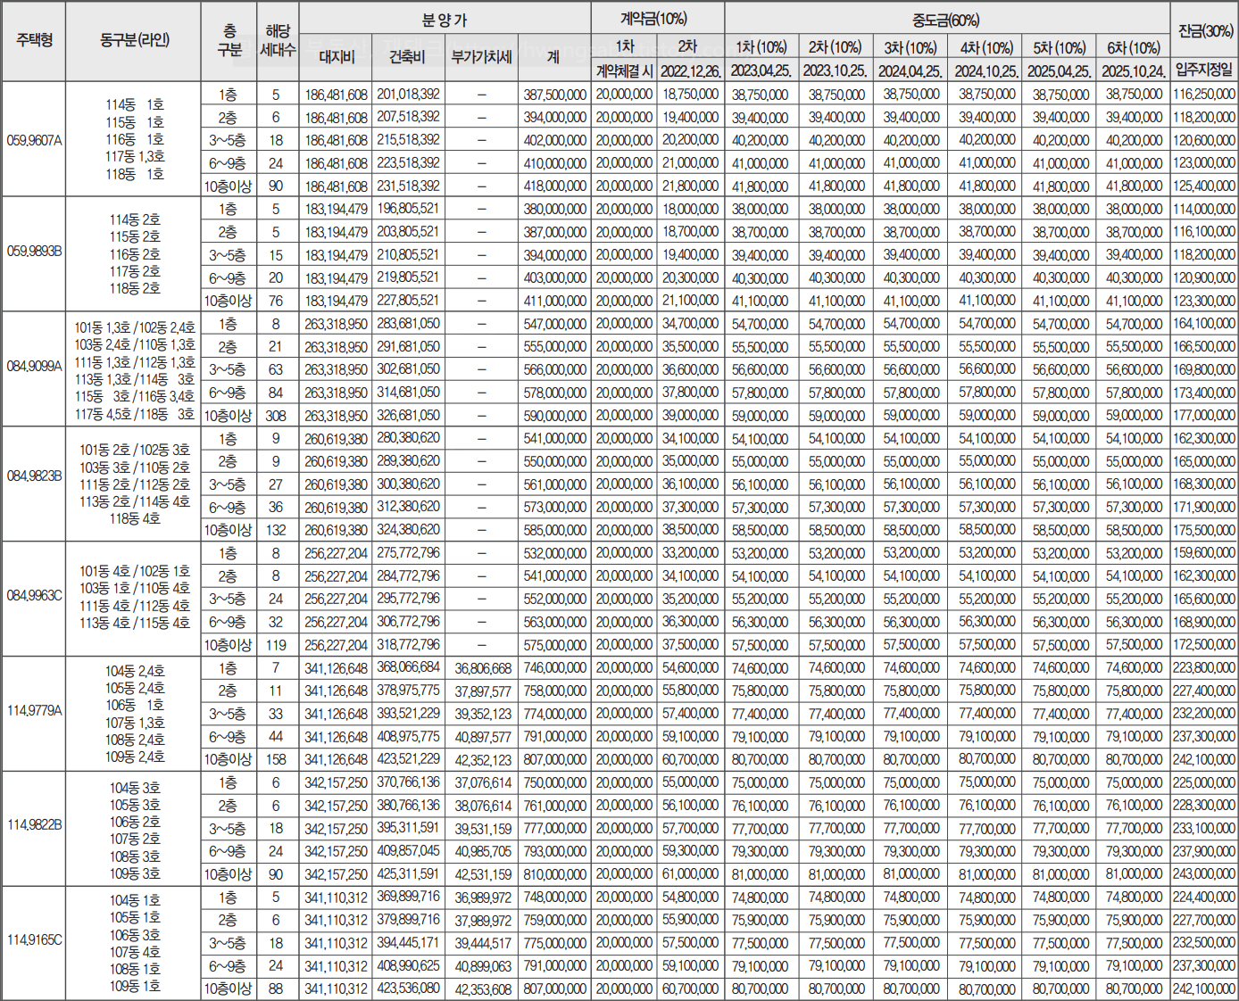
Task: Select the 동구분(라인) header cell
Action: (134, 41)
